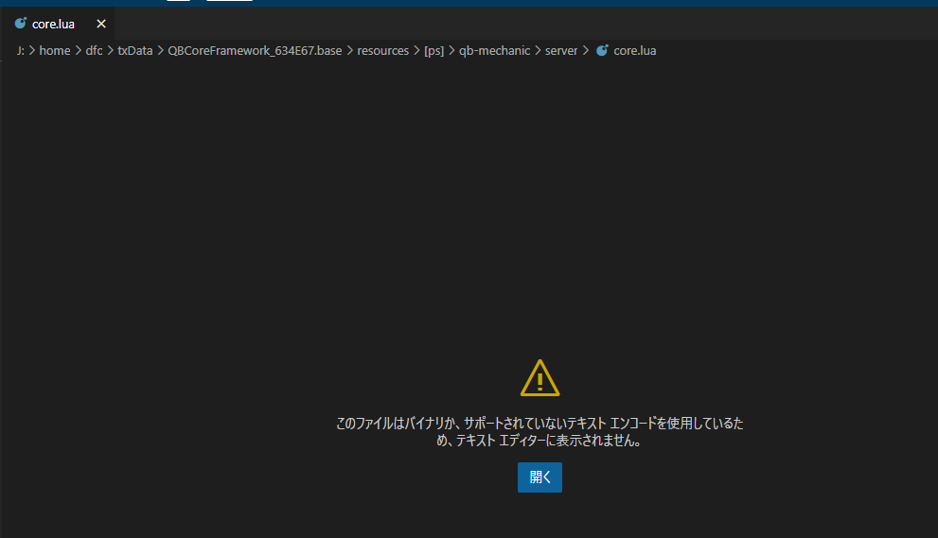Open the home breadcrumb folder
The height and width of the screenshot is (538, 938).
(55, 51)
